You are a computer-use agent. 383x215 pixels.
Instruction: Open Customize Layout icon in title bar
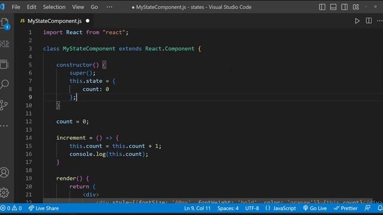355,7
